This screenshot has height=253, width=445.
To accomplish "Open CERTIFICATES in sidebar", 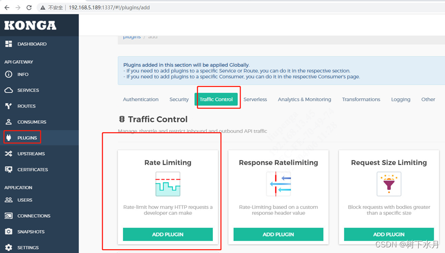I will click(32, 169).
